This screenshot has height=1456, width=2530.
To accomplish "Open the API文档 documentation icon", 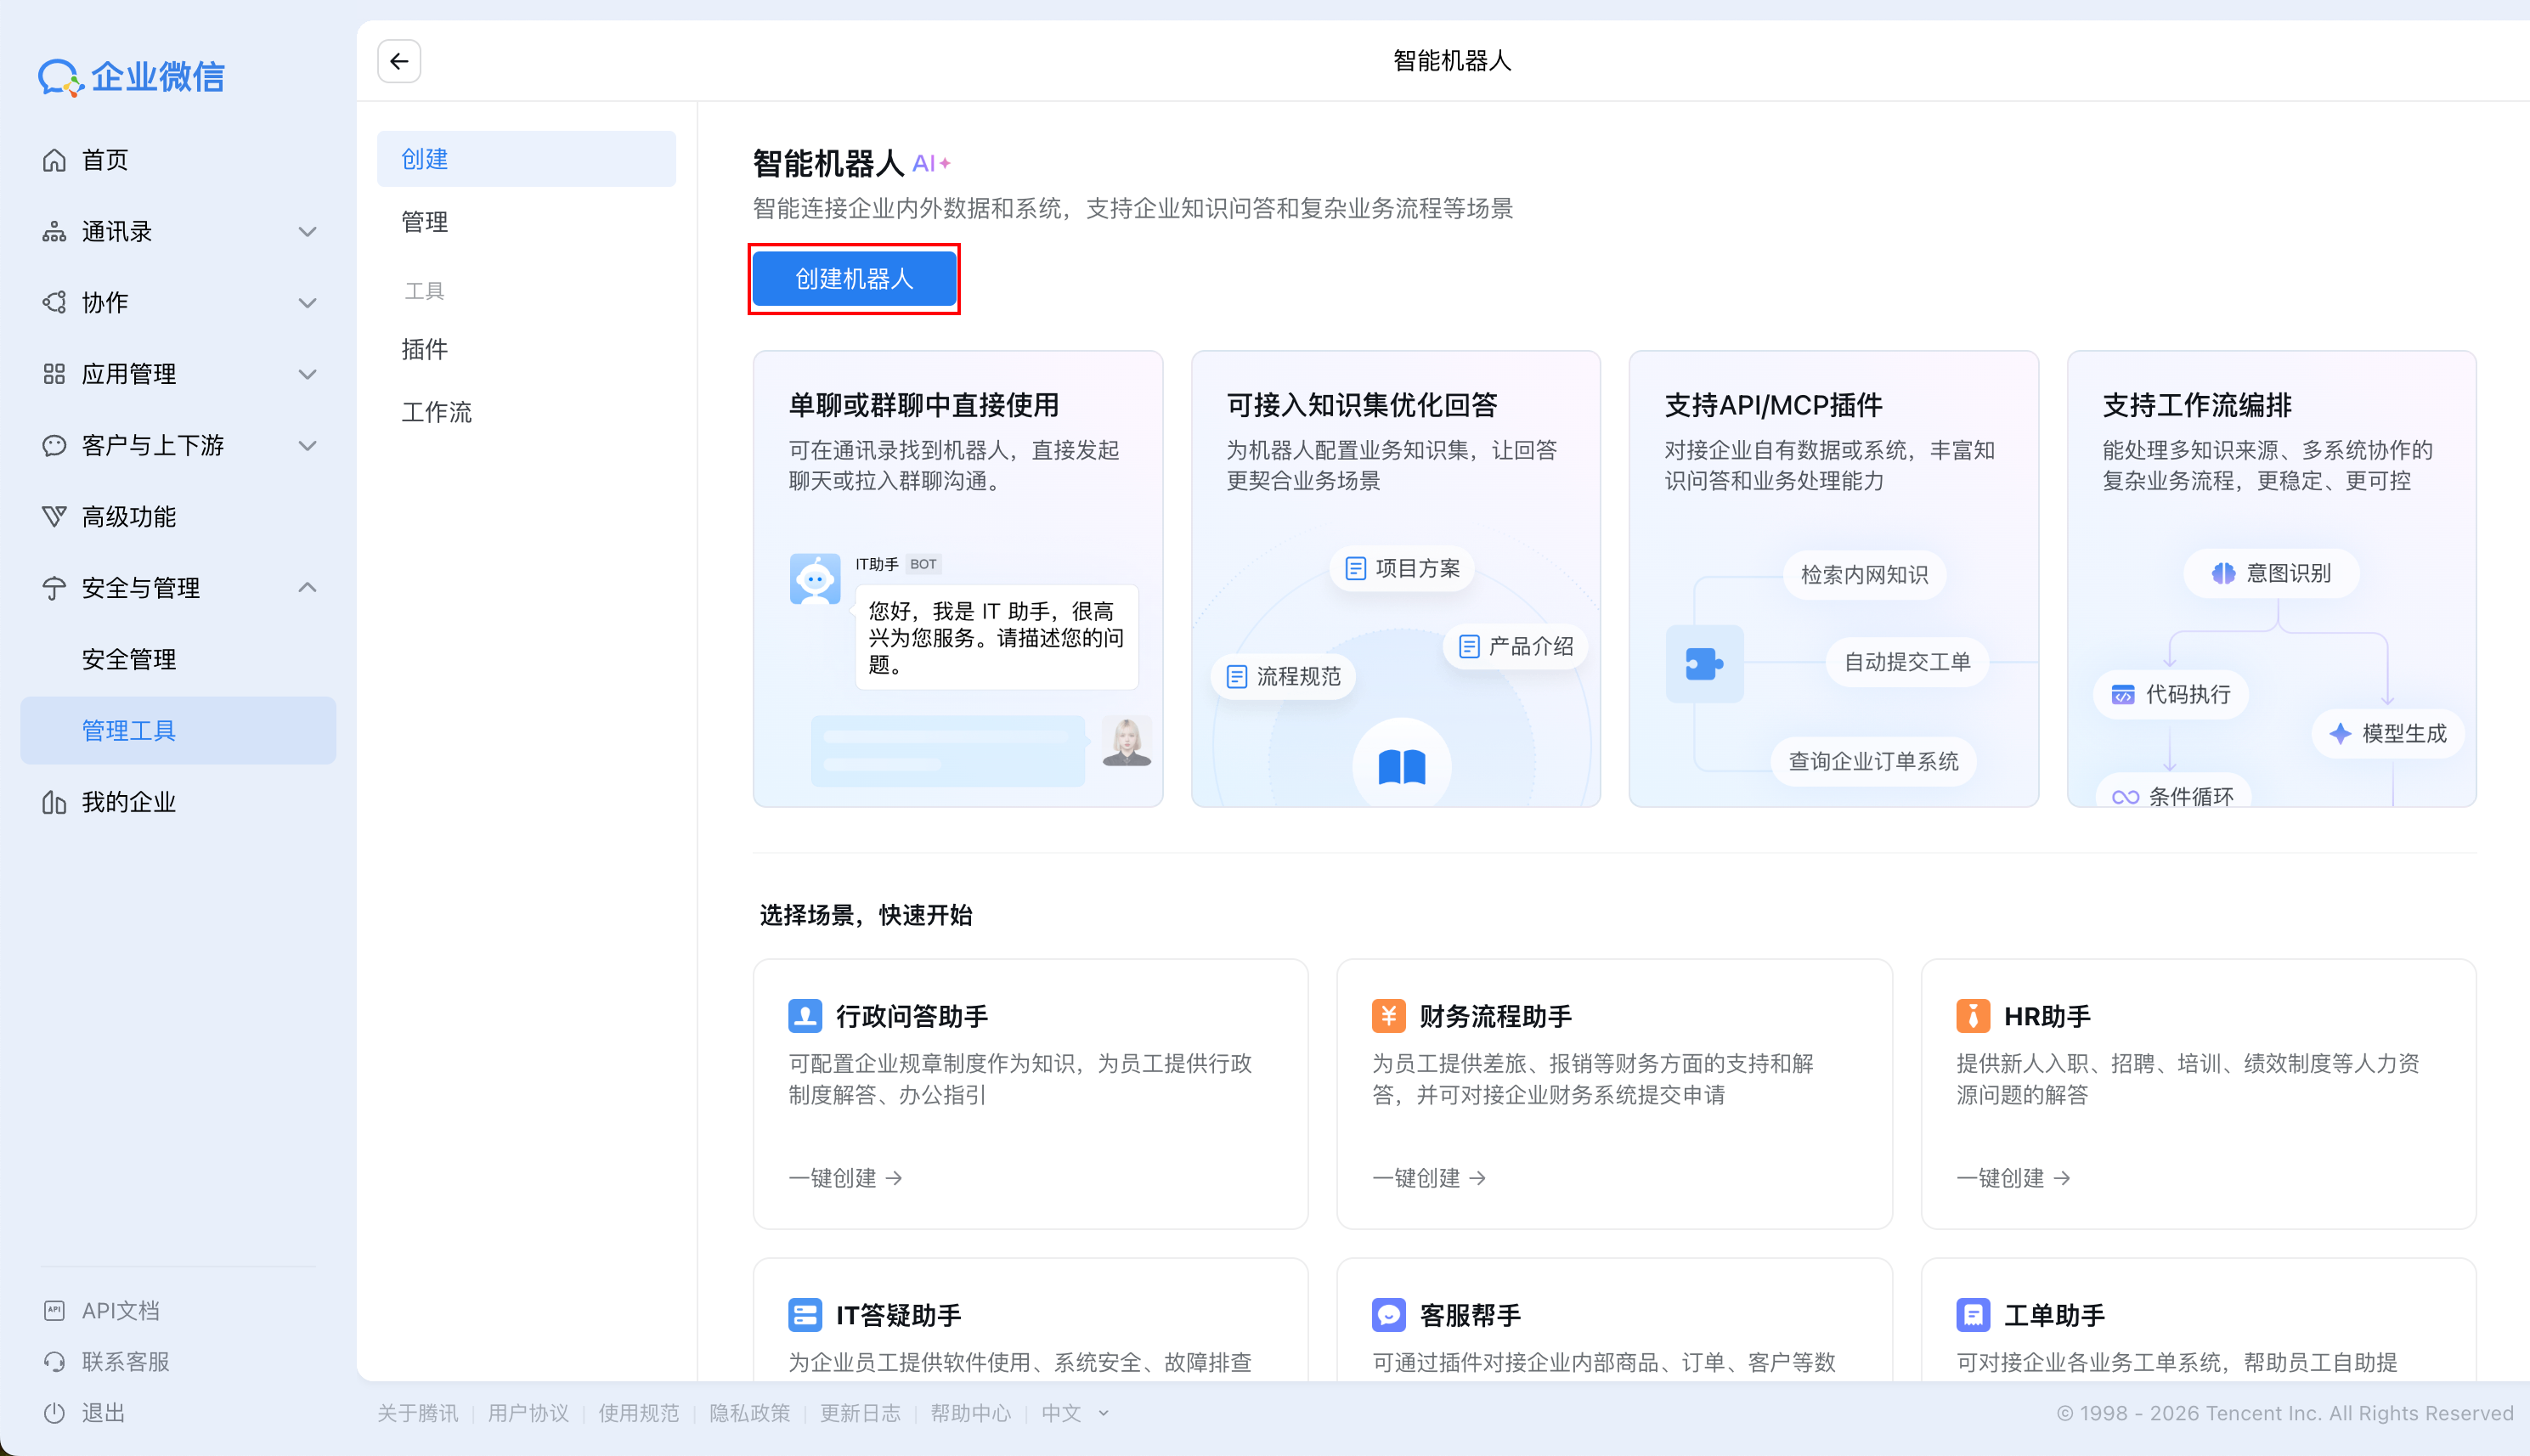I will pyautogui.click(x=55, y=1309).
